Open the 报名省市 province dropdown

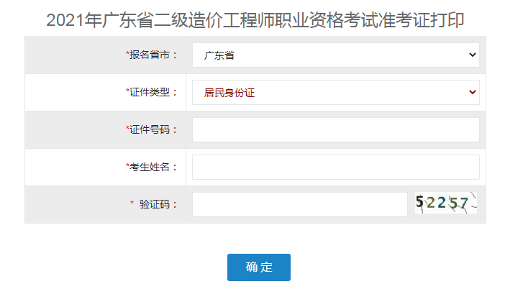[x=335, y=55]
